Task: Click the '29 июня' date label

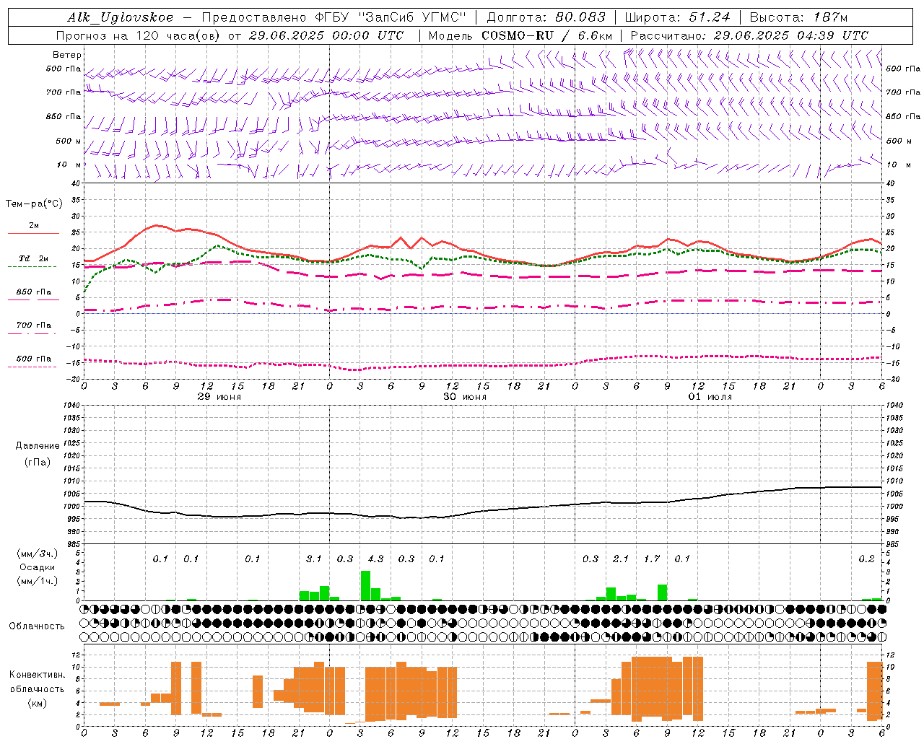Action: (x=219, y=396)
